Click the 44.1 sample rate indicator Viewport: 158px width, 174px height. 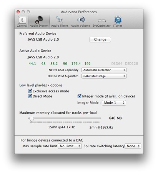32,63
